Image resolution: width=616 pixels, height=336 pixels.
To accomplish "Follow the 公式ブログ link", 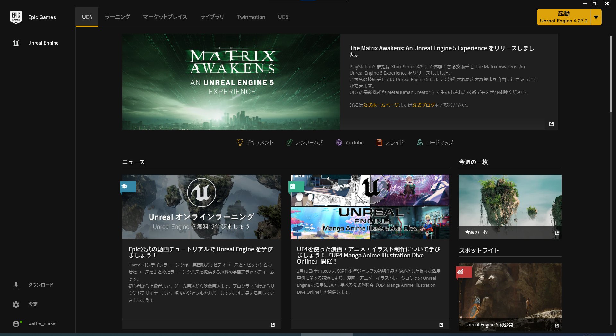I will pos(424,105).
